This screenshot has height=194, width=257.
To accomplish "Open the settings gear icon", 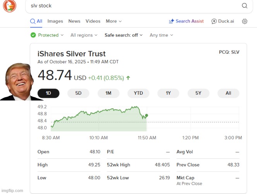I will click(245, 21).
